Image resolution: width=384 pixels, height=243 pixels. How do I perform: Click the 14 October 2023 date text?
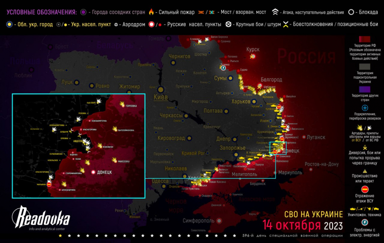[303, 225]
